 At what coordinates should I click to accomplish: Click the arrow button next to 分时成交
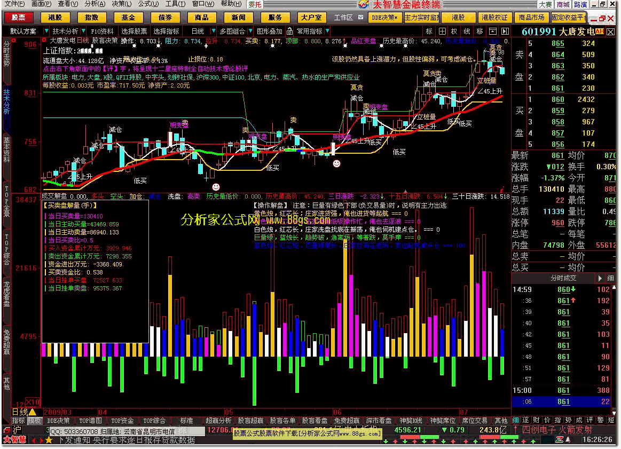coord(600,278)
